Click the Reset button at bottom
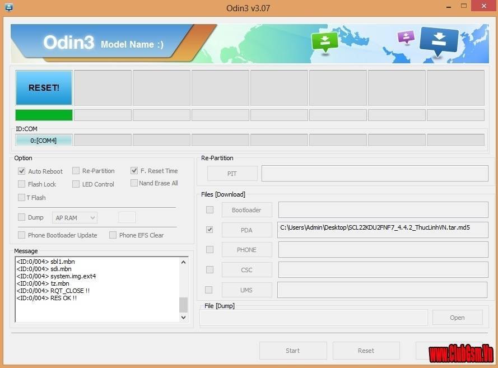498x368 pixels. tap(366, 351)
